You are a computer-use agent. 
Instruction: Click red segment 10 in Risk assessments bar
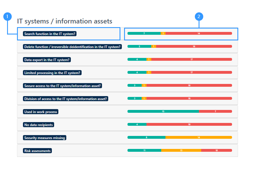tap(216, 151)
